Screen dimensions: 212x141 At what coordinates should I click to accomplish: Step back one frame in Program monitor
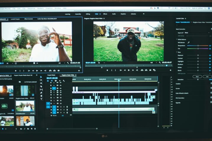coord(125,70)
